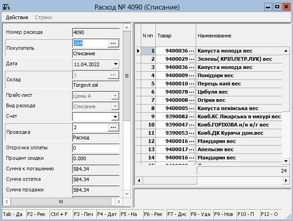Open buyer lookup ellipsis next to Покупатель
This screenshot has height=221, width=293.
point(113,43)
